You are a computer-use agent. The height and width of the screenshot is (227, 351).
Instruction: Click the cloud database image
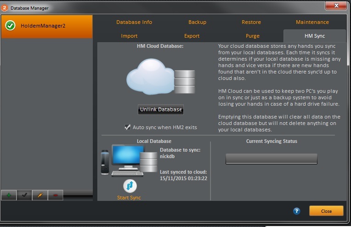161,77
